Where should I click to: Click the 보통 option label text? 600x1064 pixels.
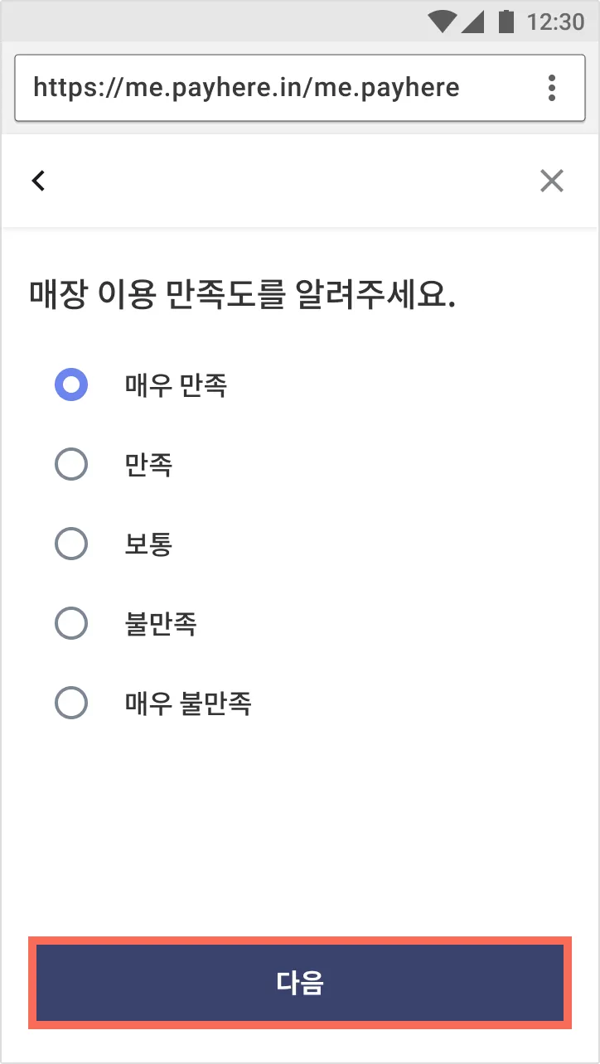point(148,544)
